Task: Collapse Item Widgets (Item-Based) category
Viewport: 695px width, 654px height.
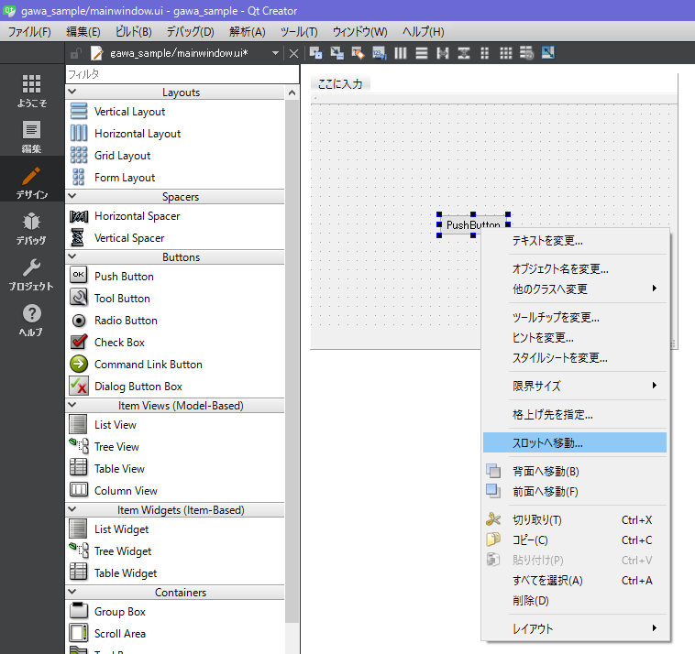Action: tap(72, 509)
